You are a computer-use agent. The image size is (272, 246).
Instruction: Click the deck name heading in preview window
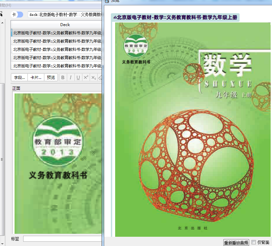[x=175, y=17]
